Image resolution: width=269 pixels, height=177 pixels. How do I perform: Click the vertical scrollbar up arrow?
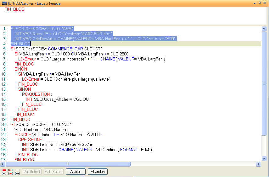point(264,29)
